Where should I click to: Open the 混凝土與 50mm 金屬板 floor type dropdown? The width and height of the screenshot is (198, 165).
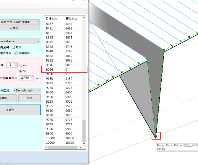coord(38,22)
